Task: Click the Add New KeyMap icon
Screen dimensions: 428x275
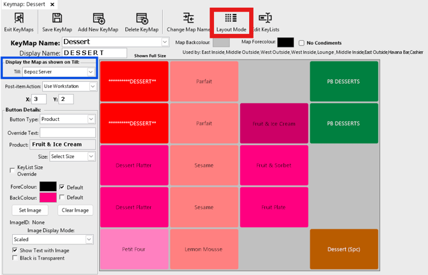Action: pos(98,20)
